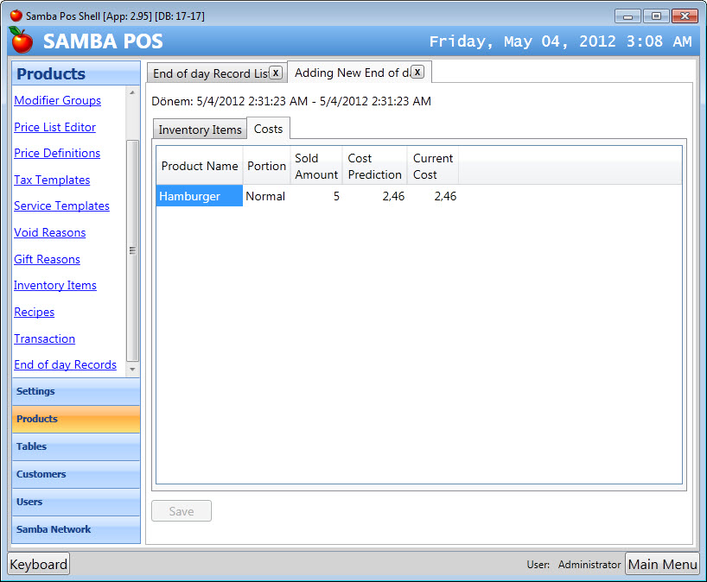Open End of day Records link
707x582 pixels.
[66, 364]
